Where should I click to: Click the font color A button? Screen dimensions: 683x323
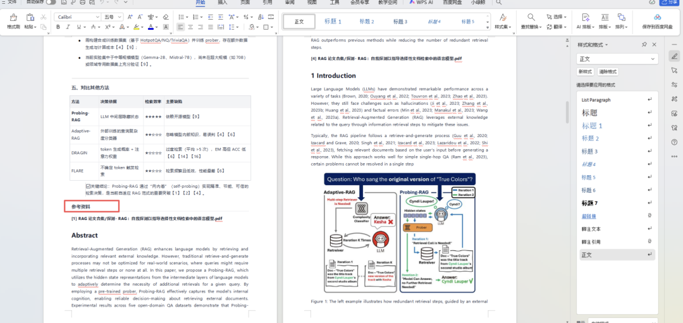151,27
